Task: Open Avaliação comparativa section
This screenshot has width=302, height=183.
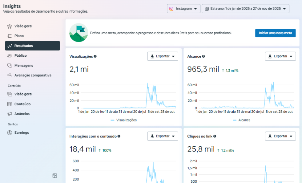Action: coord(33,75)
